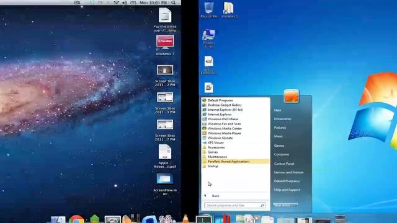Expand the Parallels Shared Applications folder

[x=236, y=162]
